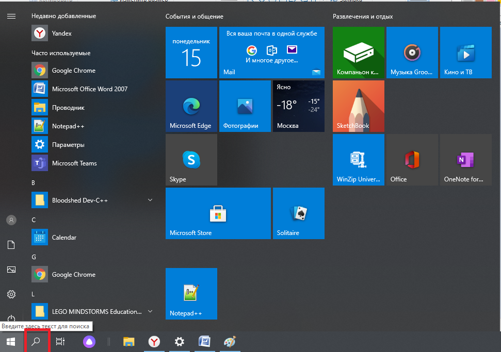Launch the Solitaire tile
Image resolution: width=501 pixels, height=352 pixels.
pyautogui.click(x=299, y=213)
